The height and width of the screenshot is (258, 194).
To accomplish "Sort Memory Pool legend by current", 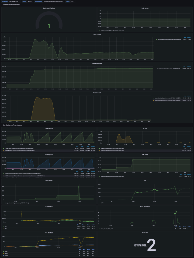I will pyautogui.click(x=93, y=172).
